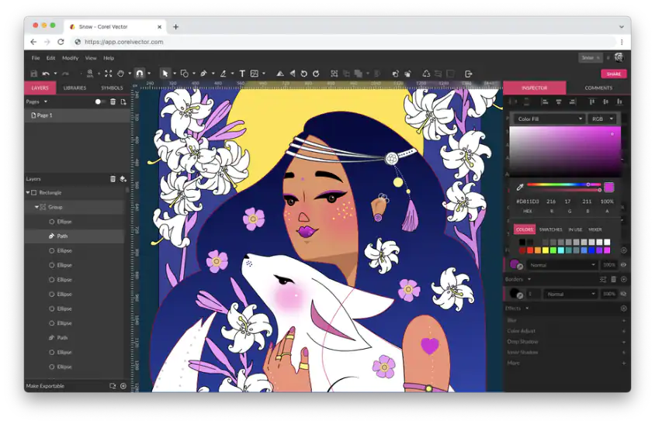Toggle the Pages view switch
The image size is (655, 424).
tap(99, 102)
